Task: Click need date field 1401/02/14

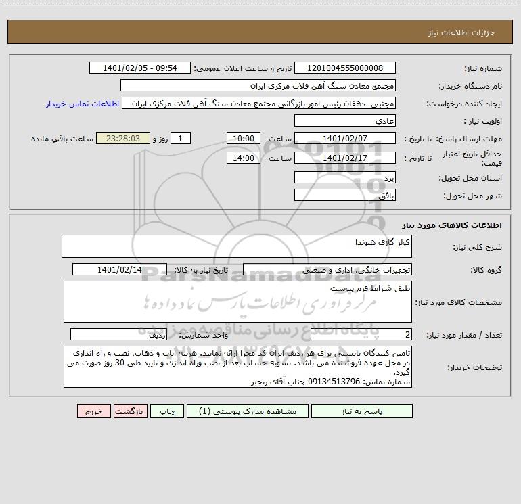Action: tap(120, 269)
